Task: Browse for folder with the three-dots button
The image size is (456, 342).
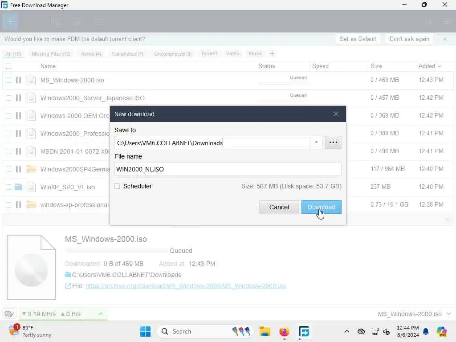Action: pyautogui.click(x=333, y=142)
